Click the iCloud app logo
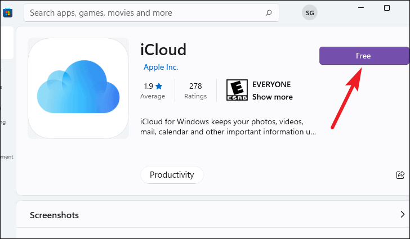Viewport: 410px width, 239px height. pyautogui.click(x=78, y=88)
